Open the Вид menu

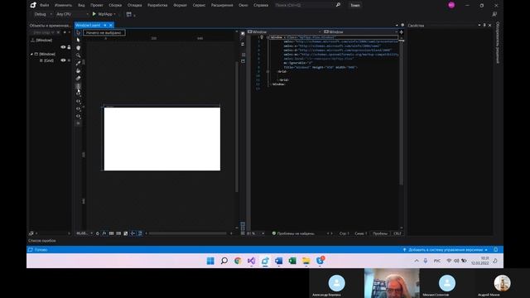tap(81, 6)
